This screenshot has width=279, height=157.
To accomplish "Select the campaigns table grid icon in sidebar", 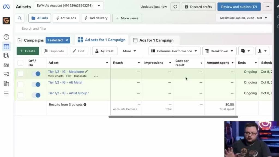I will pyautogui.click(x=6, y=46).
